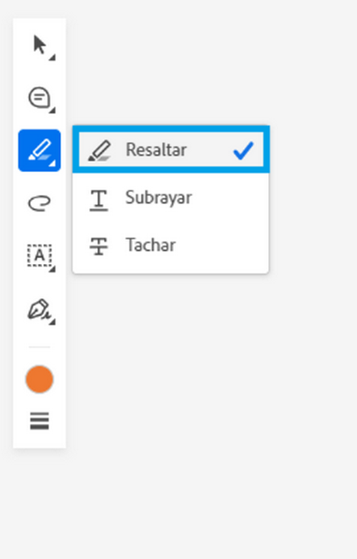Click the active highlighter tool button

(40, 151)
